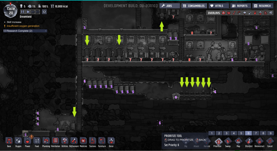The height and width of the screenshot is (151, 277).
Task: Toggle the germ overlay
Action: click(x=265, y=13)
